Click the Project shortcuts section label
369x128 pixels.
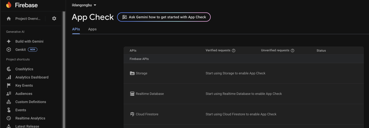18,59
